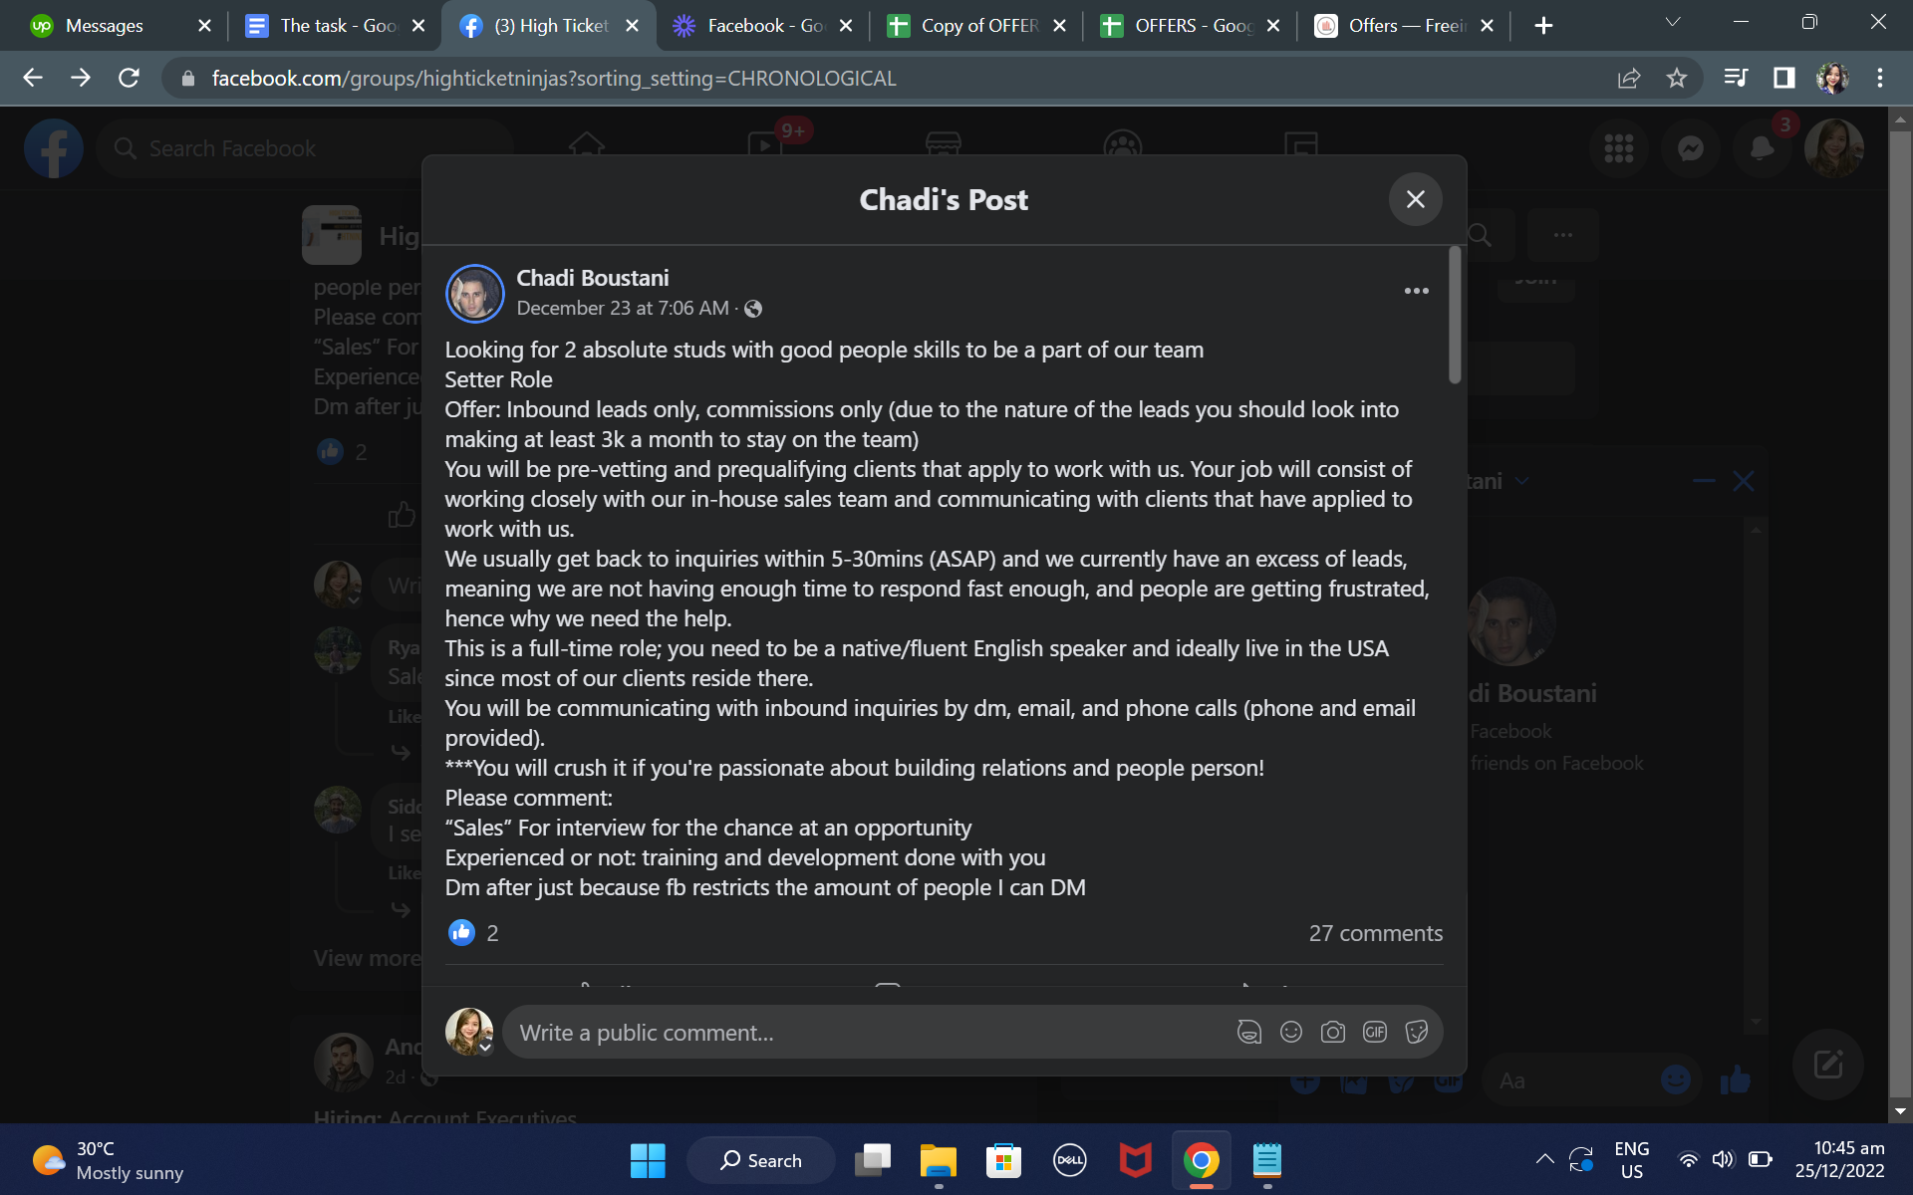Switch commenting identity via avatar arrow

pos(485,1048)
